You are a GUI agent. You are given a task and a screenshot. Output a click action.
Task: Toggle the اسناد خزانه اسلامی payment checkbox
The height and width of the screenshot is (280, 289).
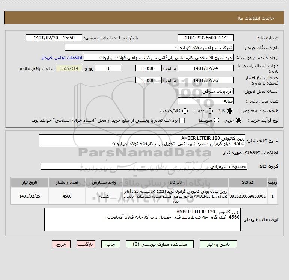(182, 120)
